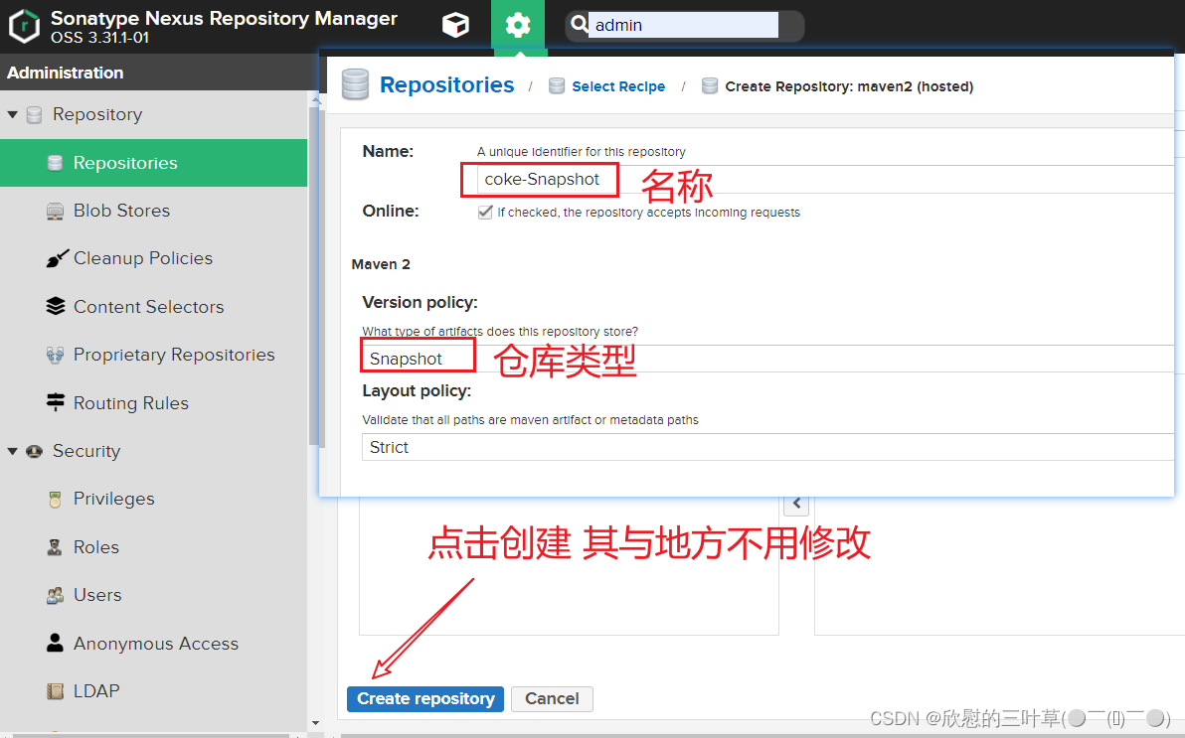The width and height of the screenshot is (1185, 738).
Task: Click the Content Selectors layers icon
Action: tap(55, 306)
